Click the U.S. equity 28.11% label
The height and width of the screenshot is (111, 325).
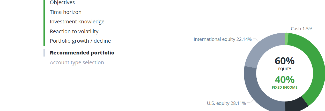click(226, 103)
